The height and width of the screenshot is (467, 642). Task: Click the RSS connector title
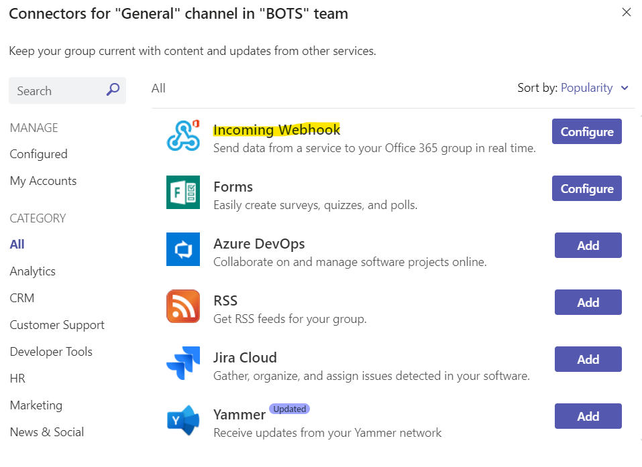(225, 301)
